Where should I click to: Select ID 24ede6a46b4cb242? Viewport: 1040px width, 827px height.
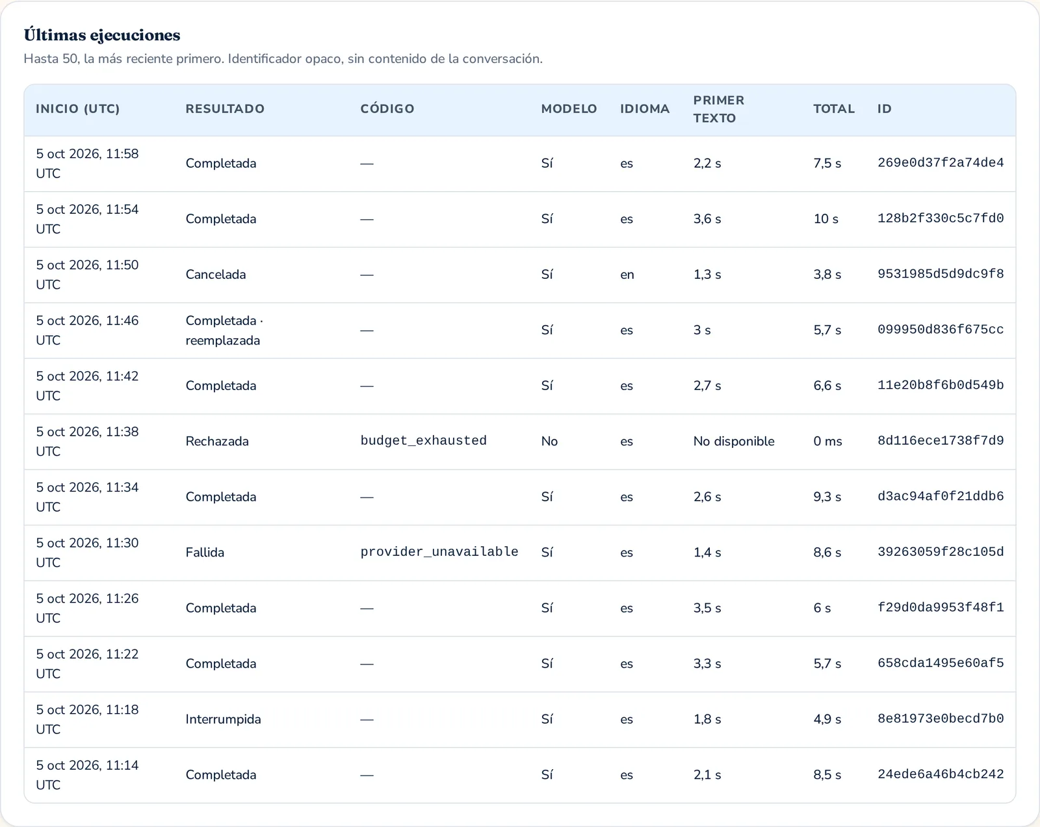[941, 774]
